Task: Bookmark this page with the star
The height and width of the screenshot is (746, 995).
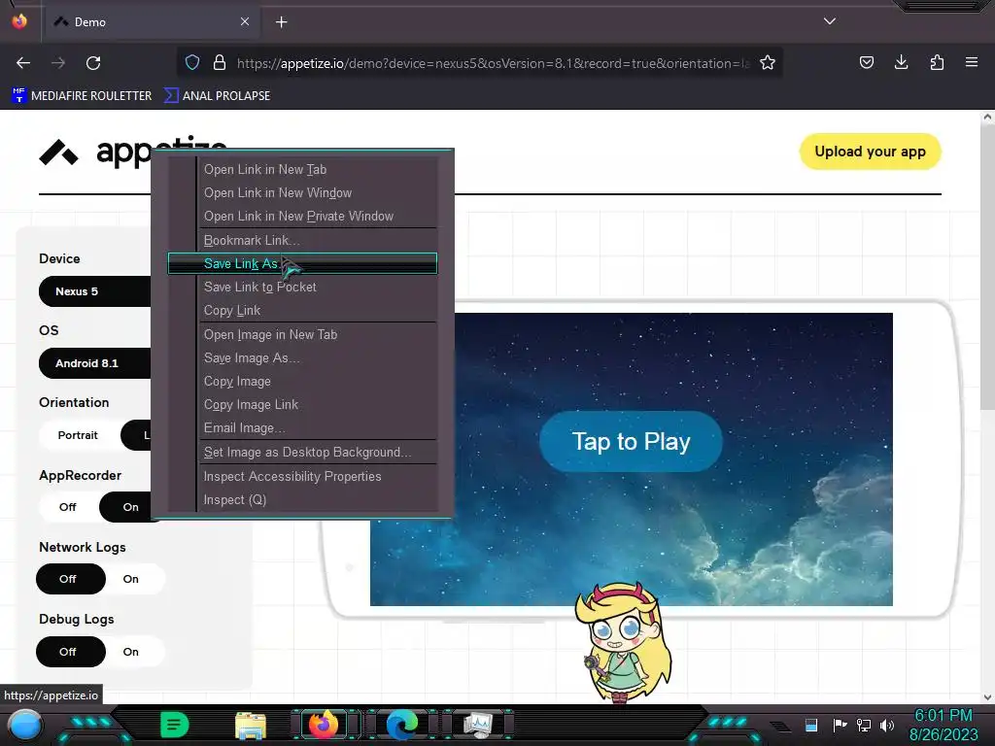Action: (x=768, y=63)
